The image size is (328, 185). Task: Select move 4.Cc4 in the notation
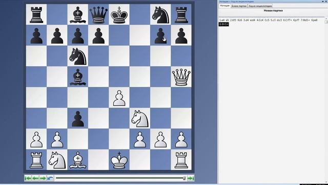click(260, 20)
